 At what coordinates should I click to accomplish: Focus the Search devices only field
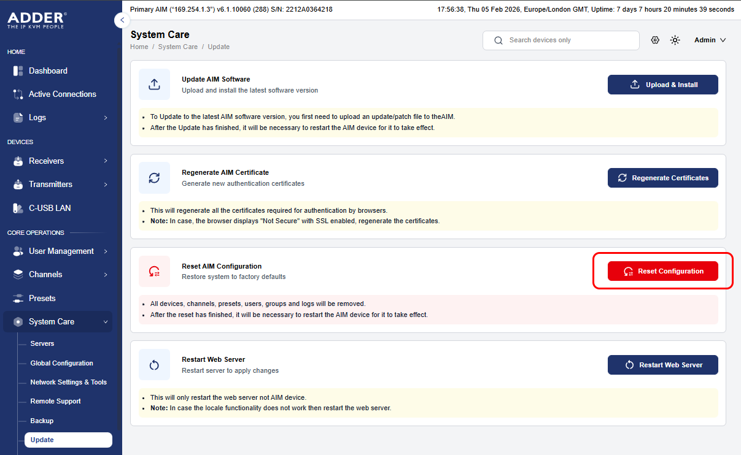tap(561, 40)
